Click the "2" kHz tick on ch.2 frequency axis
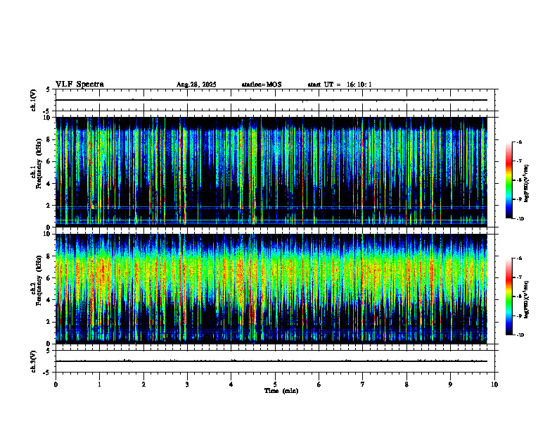Image resolution: width=557 pixels, height=431 pixels. coord(49,322)
